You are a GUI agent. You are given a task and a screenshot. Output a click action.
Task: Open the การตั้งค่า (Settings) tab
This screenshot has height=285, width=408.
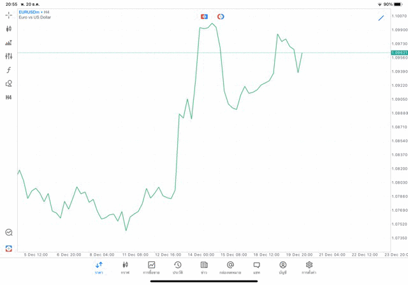(309, 267)
